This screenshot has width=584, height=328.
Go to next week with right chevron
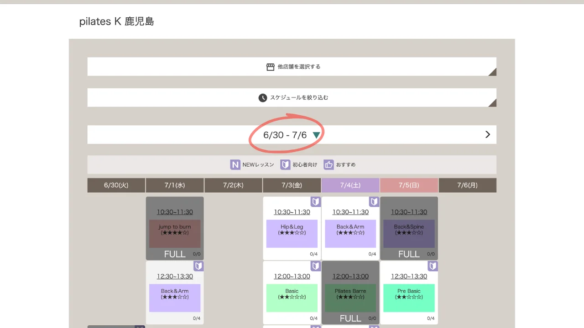[487, 134]
